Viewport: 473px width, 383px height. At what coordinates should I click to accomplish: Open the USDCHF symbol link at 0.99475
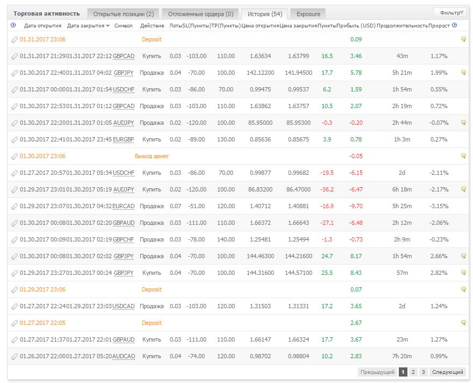[x=124, y=90]
